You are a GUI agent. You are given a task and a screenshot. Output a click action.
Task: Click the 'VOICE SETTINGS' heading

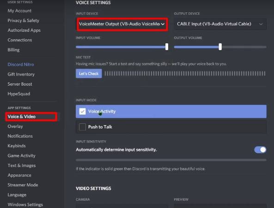tap(93, 3)
